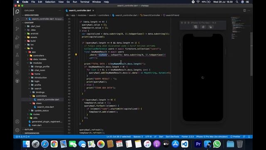Show errors and warnings in status bar
This screenshot has height=150, width=266.
(22, 137)
